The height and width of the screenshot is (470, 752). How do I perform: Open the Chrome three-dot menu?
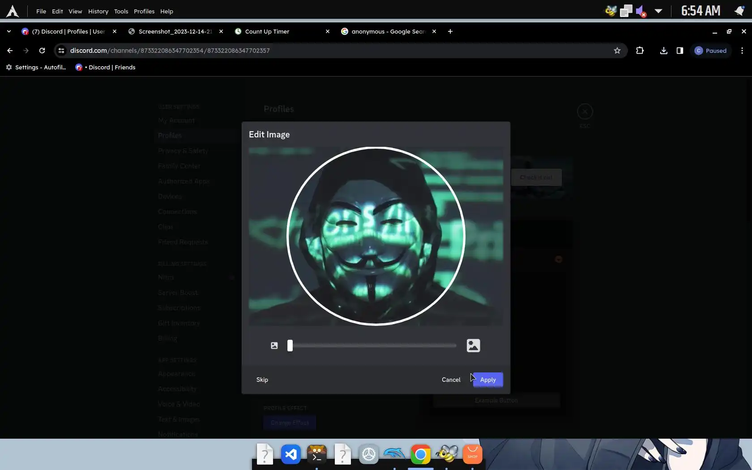[x=742, y=51]
